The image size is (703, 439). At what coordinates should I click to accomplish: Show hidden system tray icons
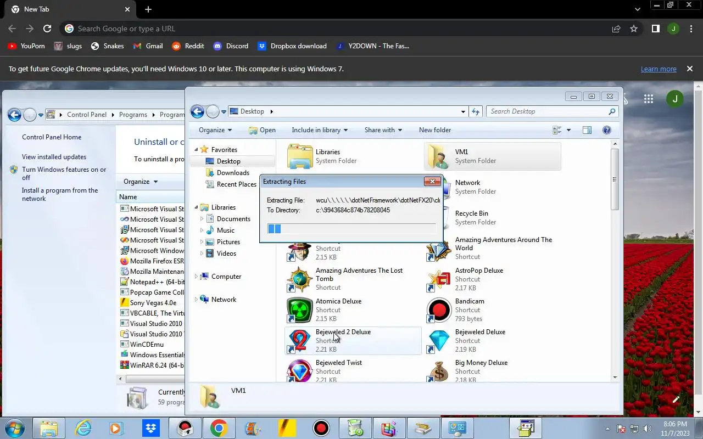(607, 429)
